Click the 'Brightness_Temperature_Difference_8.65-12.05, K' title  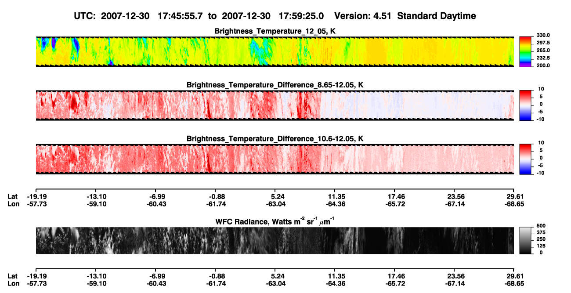point(275,85)
